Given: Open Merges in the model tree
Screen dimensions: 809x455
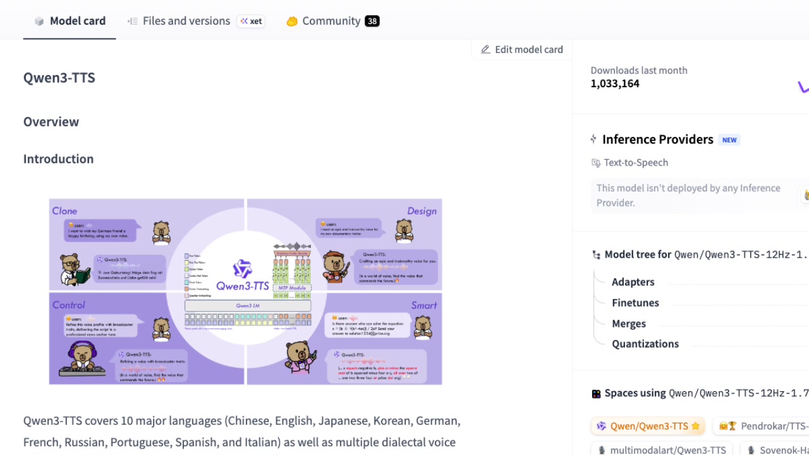Looking at the screenshot, I should (628, 324).
